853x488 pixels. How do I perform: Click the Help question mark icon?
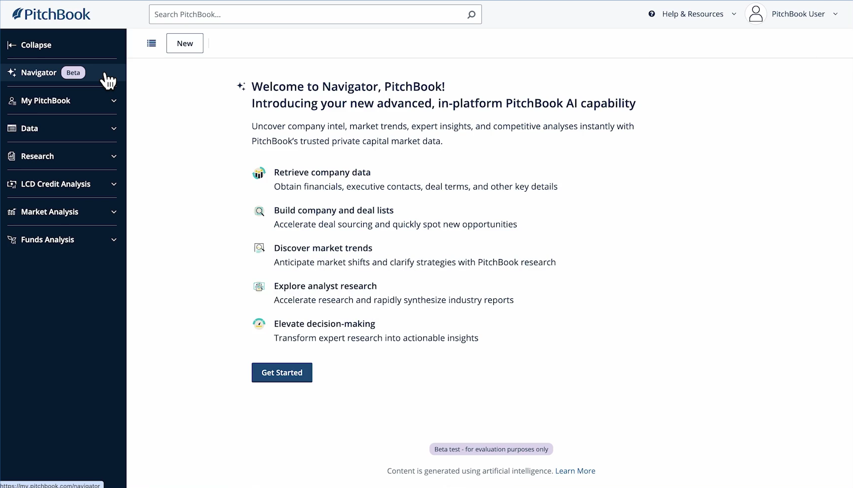point(652,14)
